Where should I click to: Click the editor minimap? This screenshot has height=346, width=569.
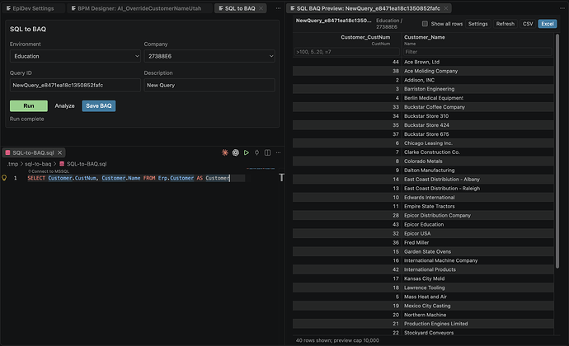pos(261,169)
